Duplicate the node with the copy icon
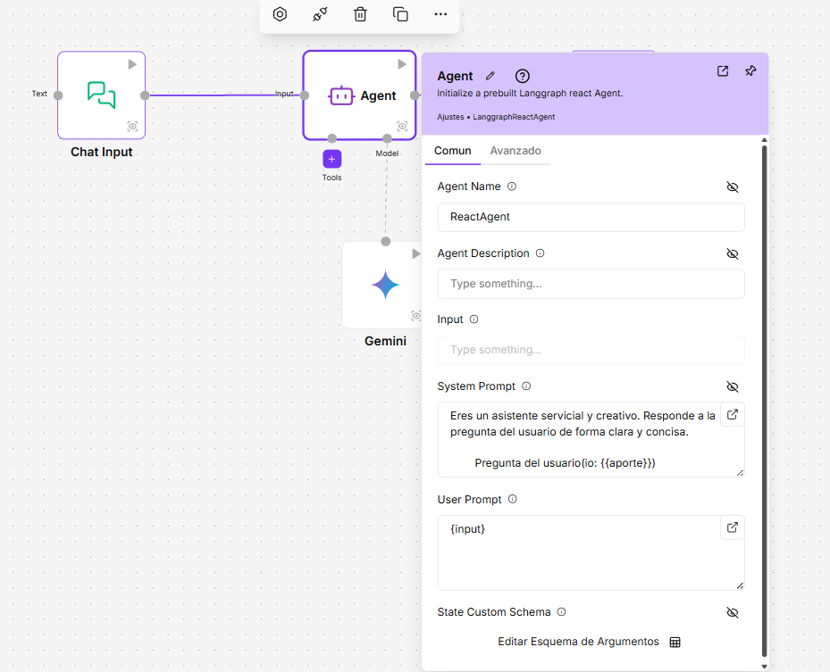 point(400,14)
